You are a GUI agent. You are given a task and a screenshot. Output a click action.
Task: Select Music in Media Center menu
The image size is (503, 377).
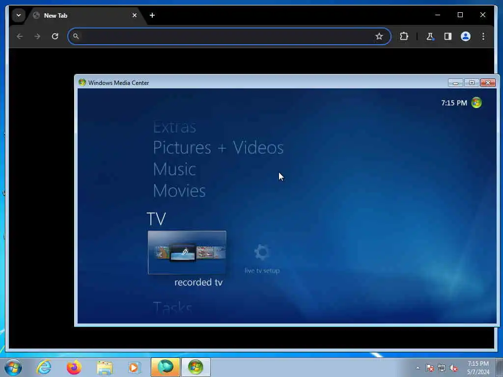pos(174,169)
